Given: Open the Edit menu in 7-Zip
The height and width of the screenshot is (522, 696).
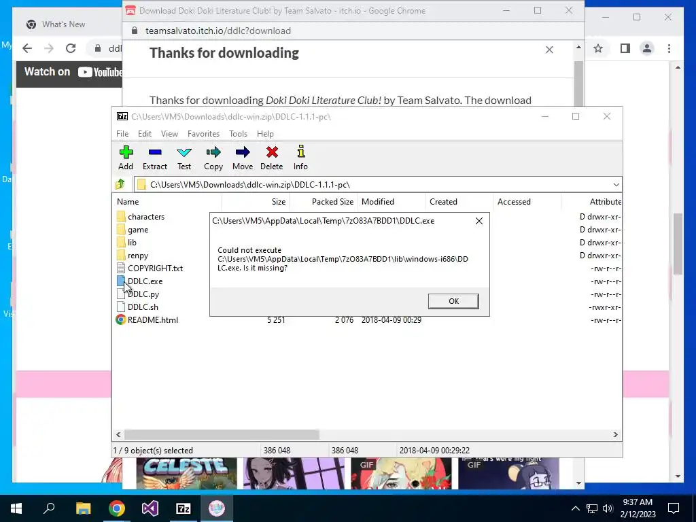Looking at the screenshot, I should [144, 134].
